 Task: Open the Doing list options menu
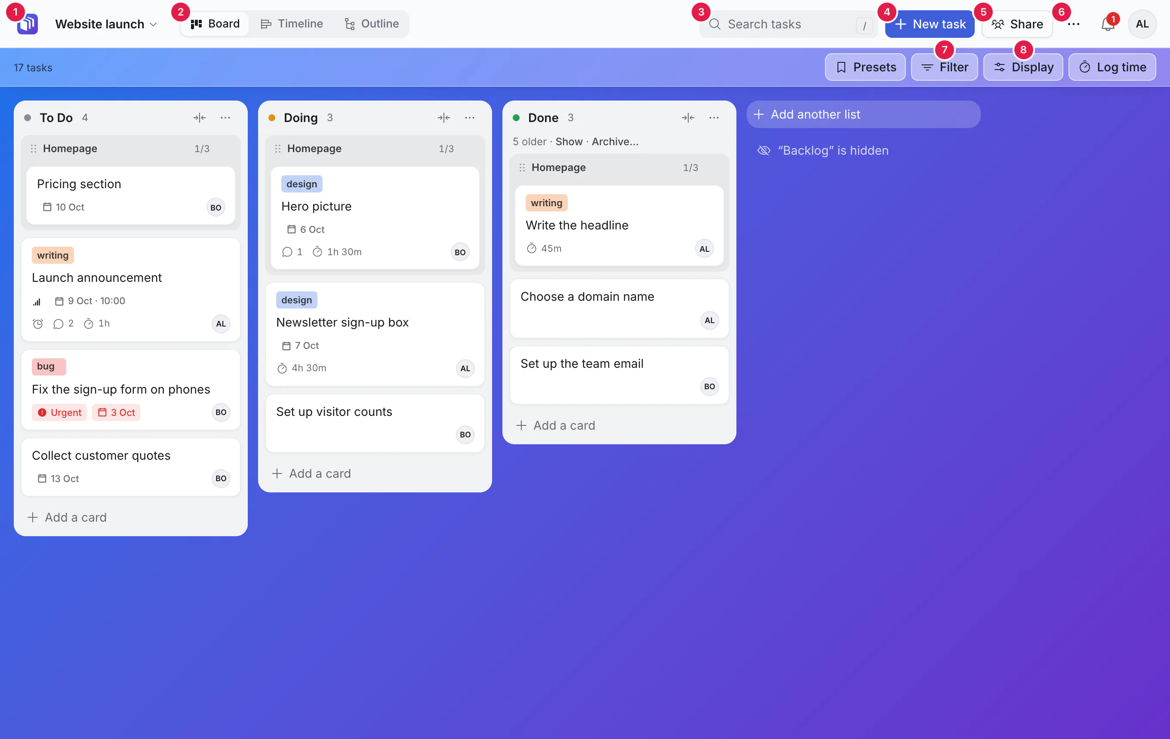pyautogui.click(x=469, y=117)
